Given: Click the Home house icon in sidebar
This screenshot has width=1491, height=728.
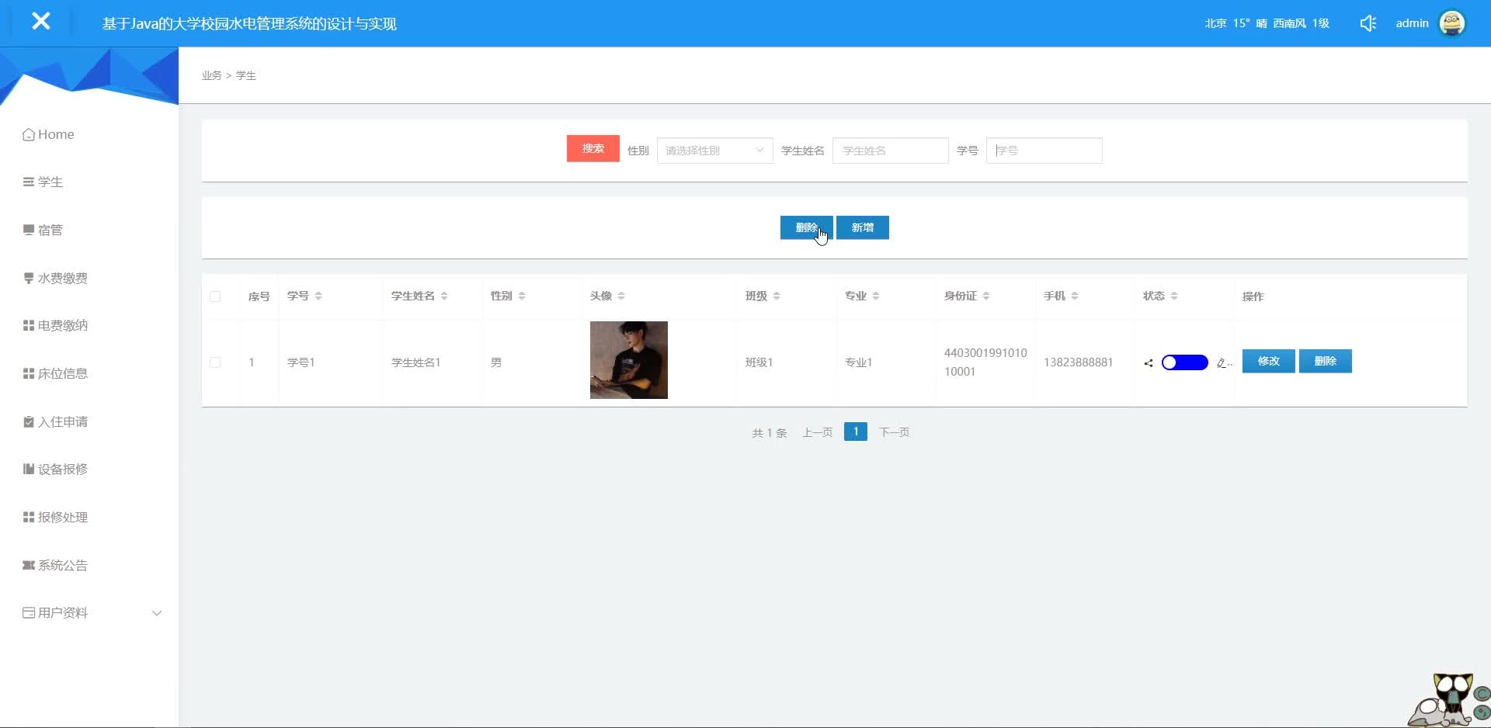Looking at the screenshot, I should 29,135.
